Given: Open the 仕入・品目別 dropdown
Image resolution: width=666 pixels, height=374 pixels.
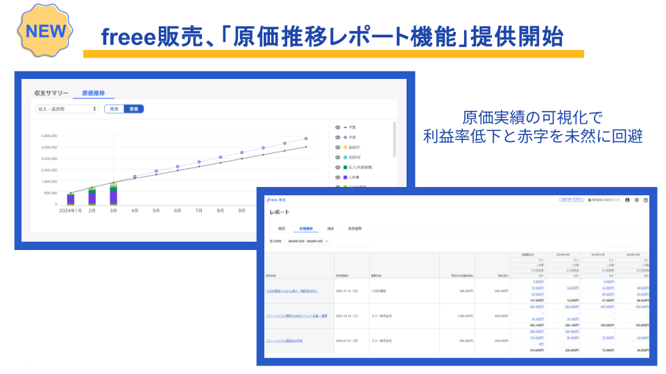Looking at the screenshot, I should 67,109.
